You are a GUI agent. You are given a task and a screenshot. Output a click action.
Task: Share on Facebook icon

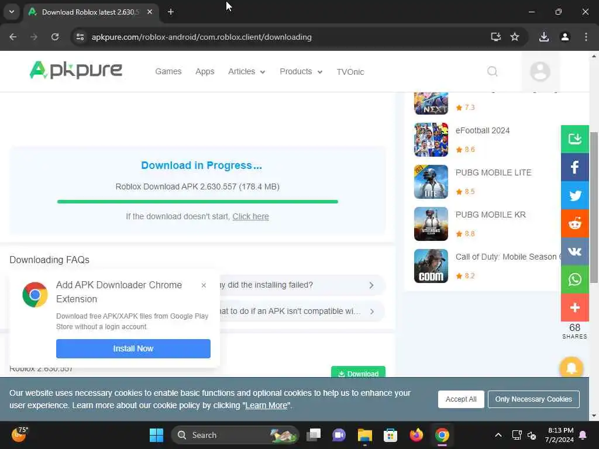click(574, 167)
